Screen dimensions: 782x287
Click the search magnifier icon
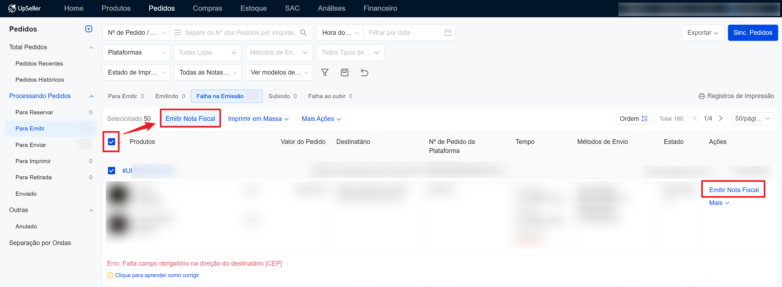click(x=303, y=33)
